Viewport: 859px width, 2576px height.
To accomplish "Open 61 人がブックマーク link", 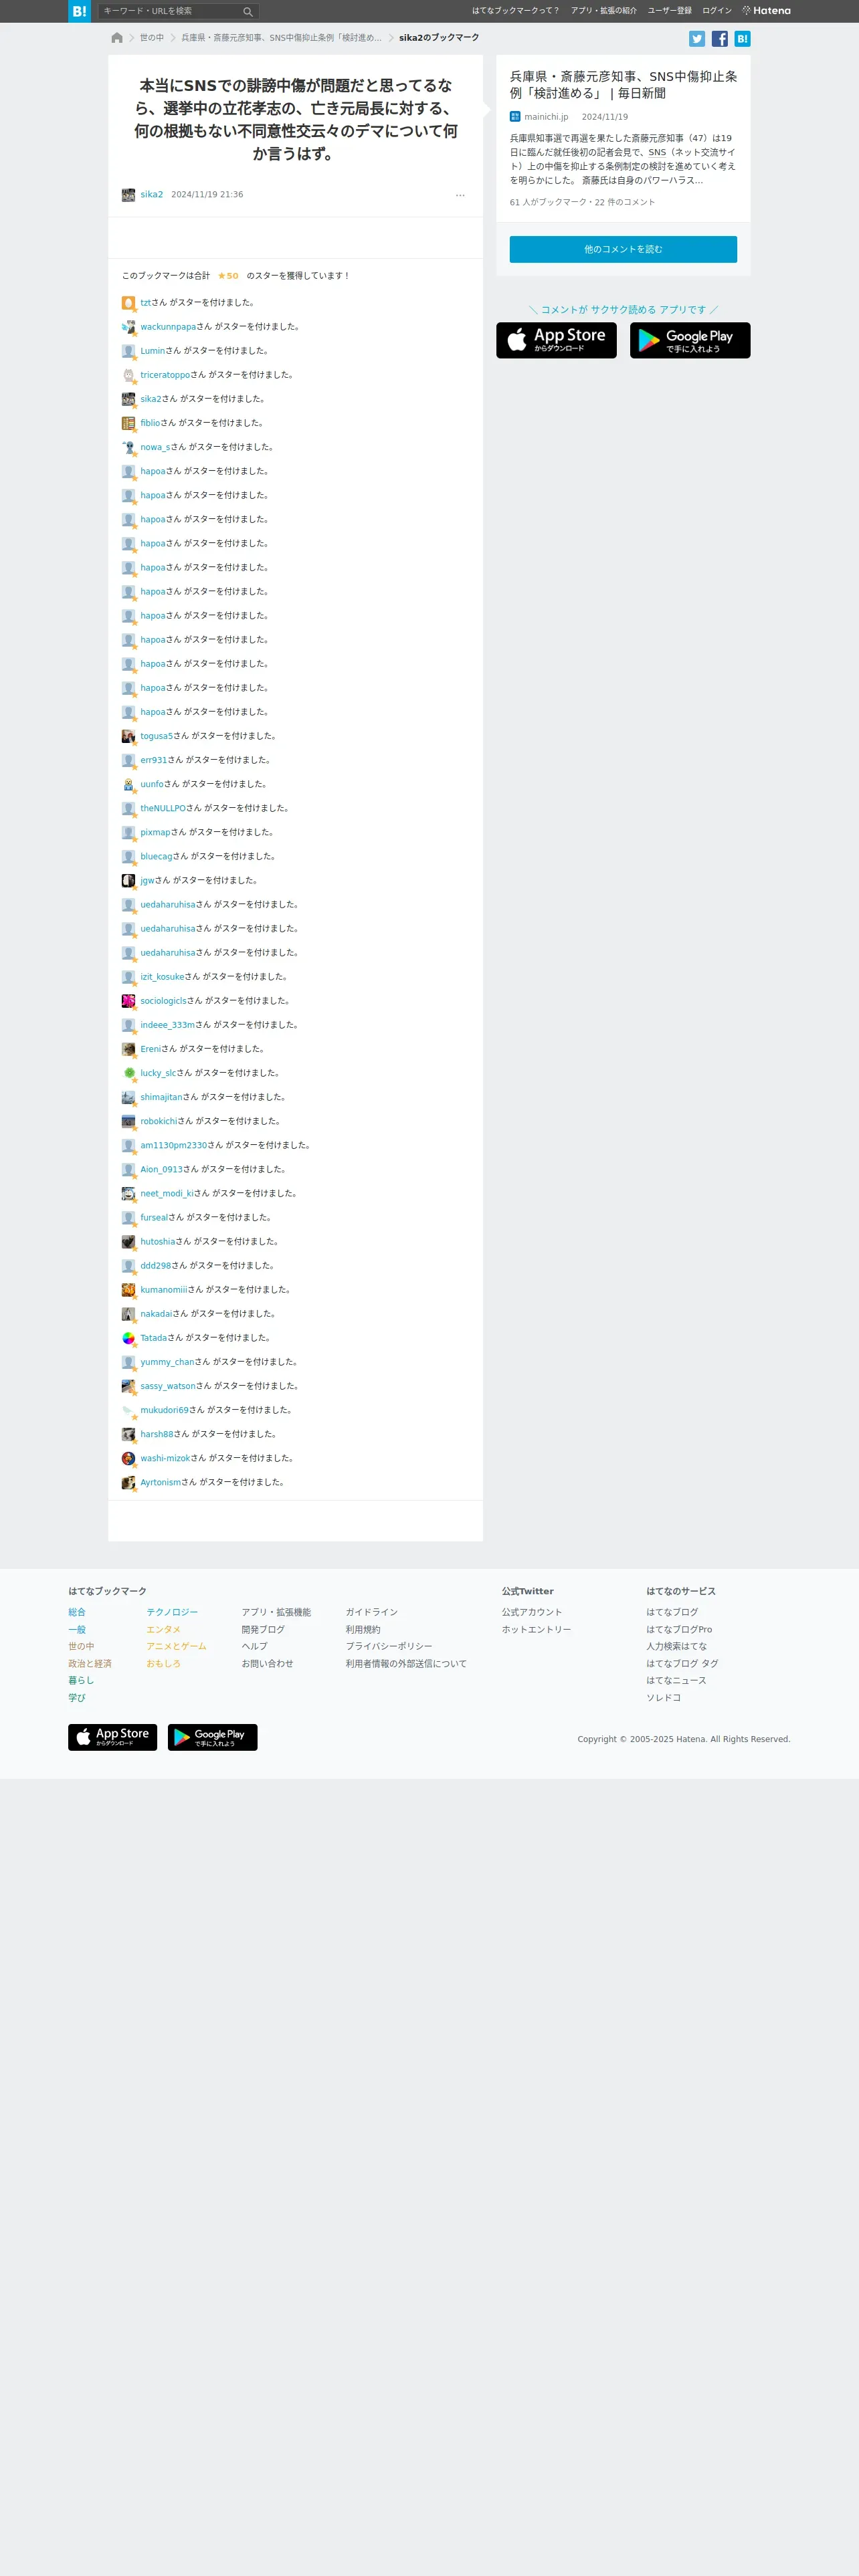I will click(x=548, y=202).
